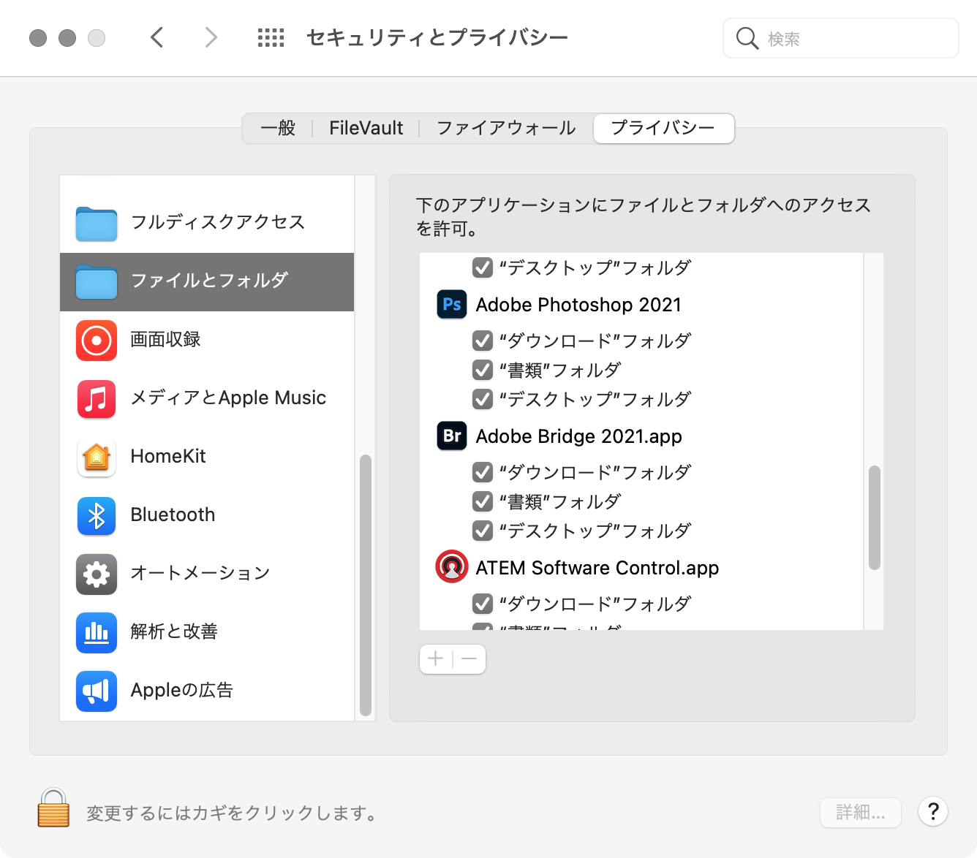Switch to the ファイアウォール tab
Viewport: 977px width, 858px height.
click(x=506, y=129)
